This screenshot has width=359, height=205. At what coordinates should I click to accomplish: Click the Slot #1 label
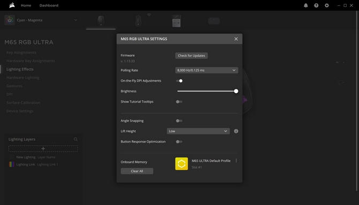click(197, 167)
